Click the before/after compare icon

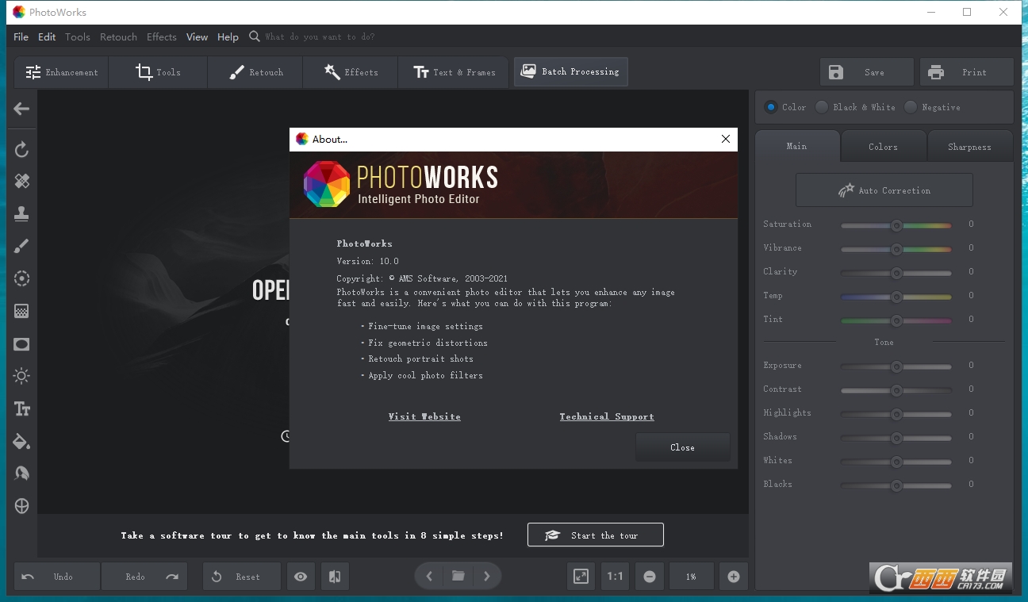pyautogui.click(x=335, y=577)
